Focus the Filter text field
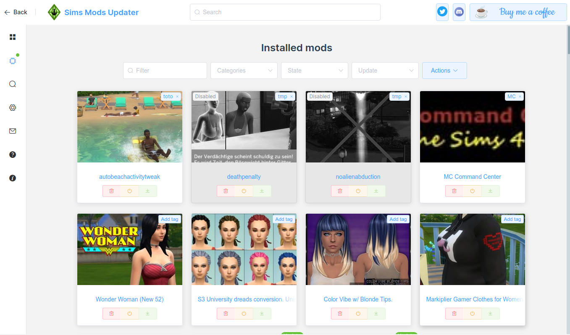This screenshot has width=570, height=335. tap(165, 71)
